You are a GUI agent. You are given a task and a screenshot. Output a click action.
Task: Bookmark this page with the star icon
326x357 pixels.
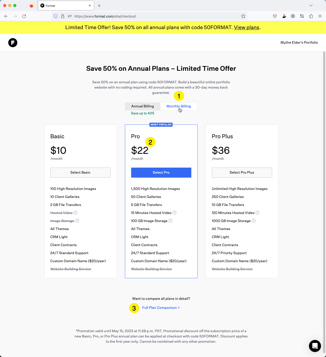pos(243,16)
